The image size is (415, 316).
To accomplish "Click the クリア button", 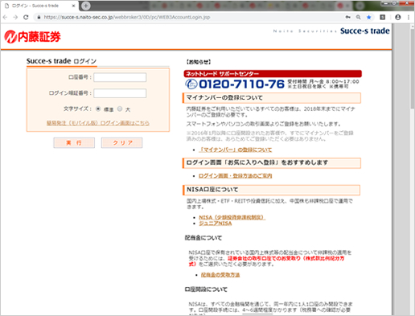I will 121,142.
